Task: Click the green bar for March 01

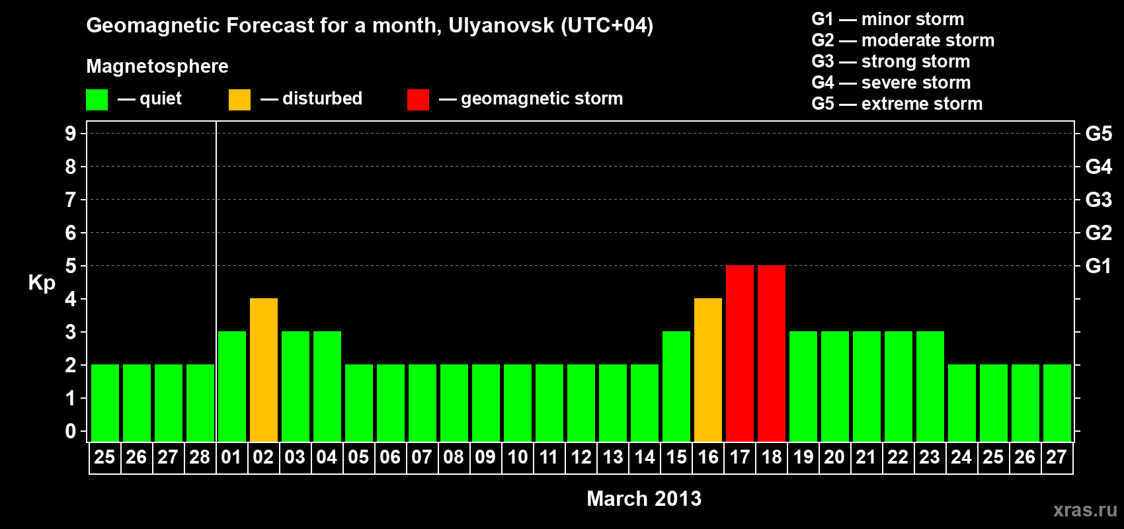Action: (232, 386)
